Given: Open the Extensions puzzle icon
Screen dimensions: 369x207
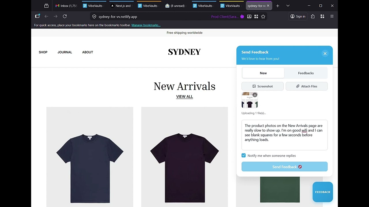Looking at the screenshot, I should click(313, 16).
